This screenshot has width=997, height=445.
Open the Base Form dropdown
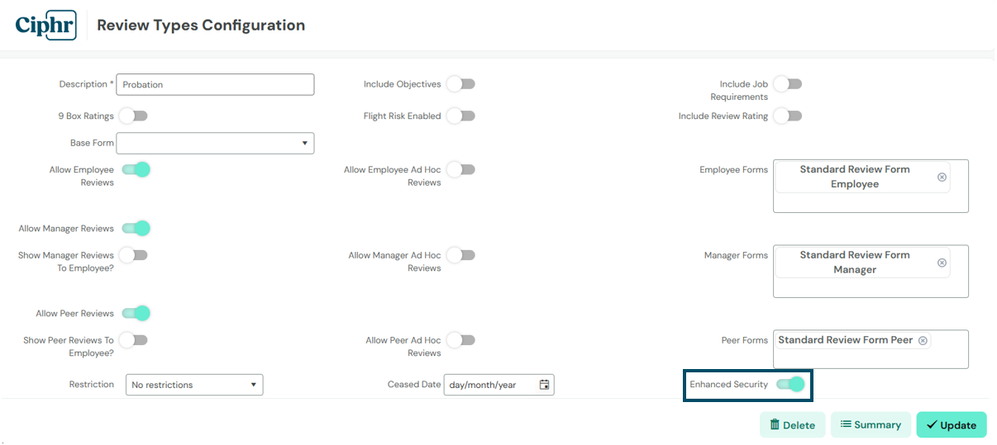[x=216, y=143]
